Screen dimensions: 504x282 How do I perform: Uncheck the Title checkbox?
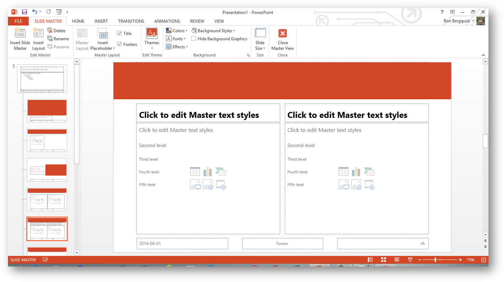(x=119, y=33)
